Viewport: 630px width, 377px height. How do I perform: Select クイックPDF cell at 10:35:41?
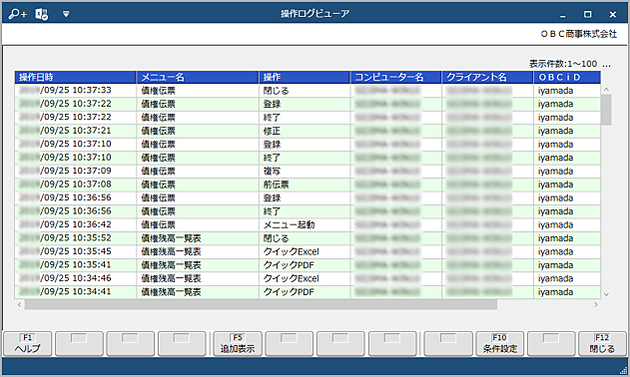coord(305,265)
